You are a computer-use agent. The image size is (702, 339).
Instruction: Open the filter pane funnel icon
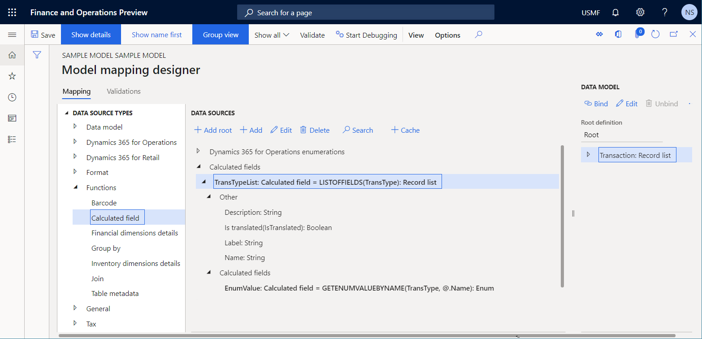tap(37, 55)
